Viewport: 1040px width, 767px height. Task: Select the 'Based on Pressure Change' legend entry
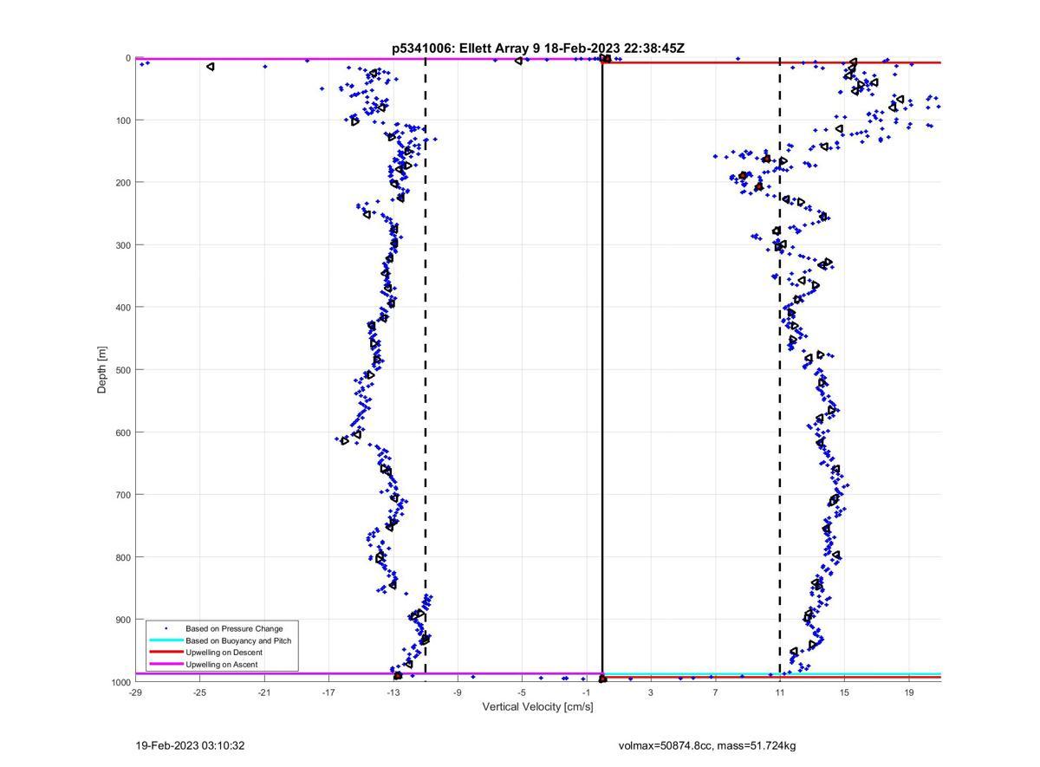[x=234, y=628]
